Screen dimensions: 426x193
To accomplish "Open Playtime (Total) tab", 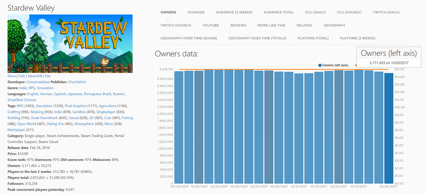I will click(313, 38).
